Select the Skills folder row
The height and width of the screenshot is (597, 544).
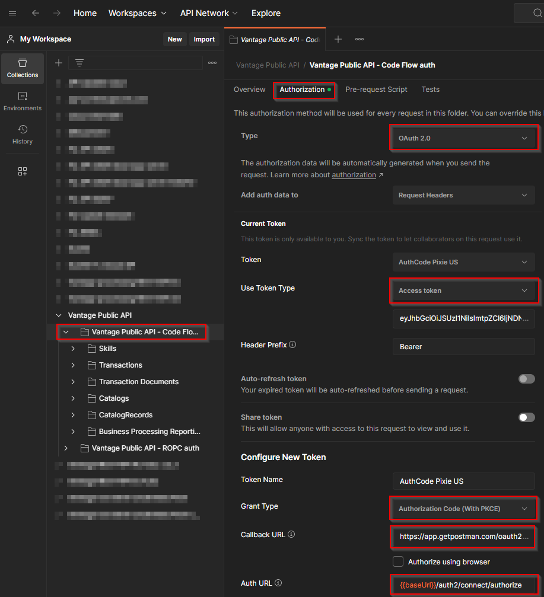point(135,349)
